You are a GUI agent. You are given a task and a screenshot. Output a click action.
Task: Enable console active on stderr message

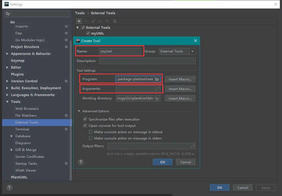(91, 138)
